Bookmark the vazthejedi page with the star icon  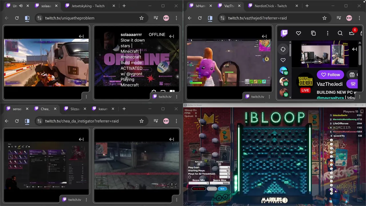pyautogui.click(x=325, y=18)
